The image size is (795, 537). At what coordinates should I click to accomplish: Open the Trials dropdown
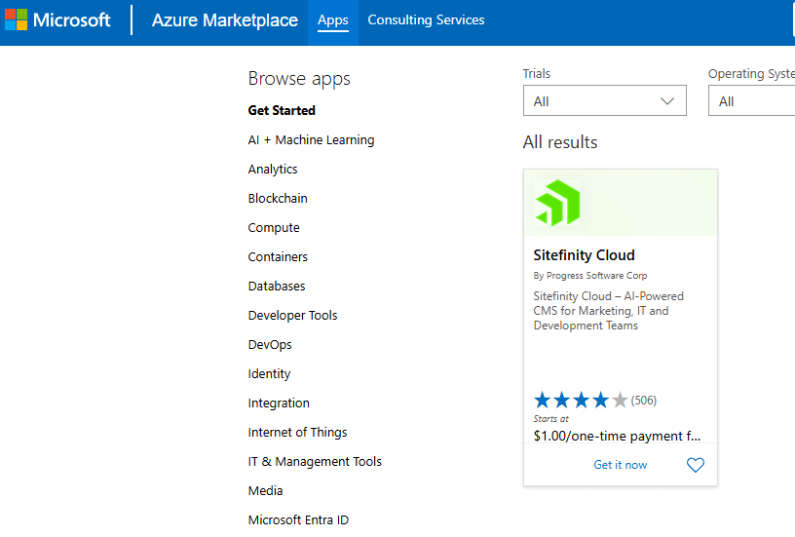[x=604, y=101]
